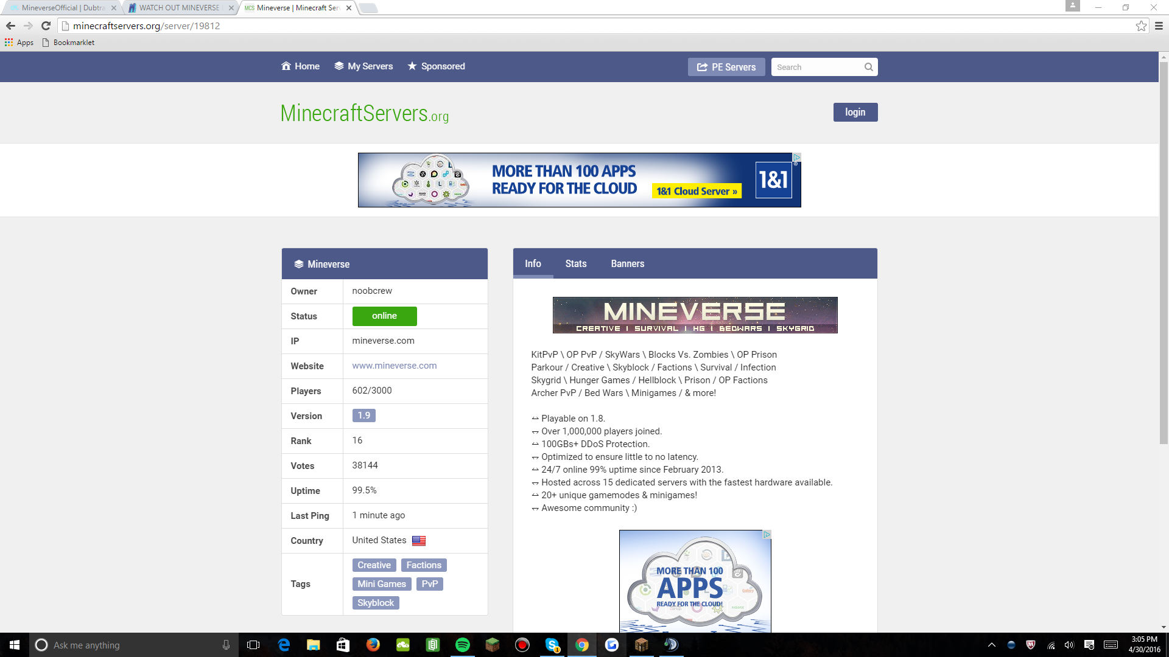Image resolution: width=1169 pixels, height=657 pixels.
Task: Switch to Chrome on the taskbar
Action: tap(582, 645)
